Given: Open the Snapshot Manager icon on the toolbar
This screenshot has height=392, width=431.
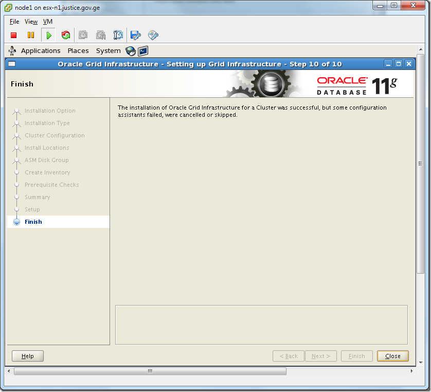Looking at the screenshot, I should [x=118, y=35].
